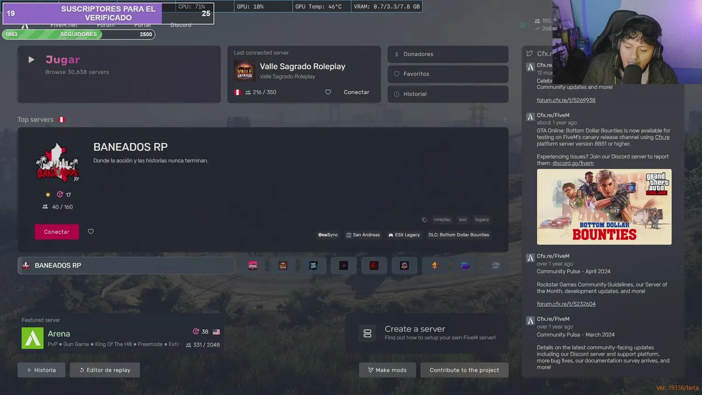This screenshot has height=395, width=702.
Task: Click the tag icon before roleplay
Action: pyautogui.click(x=424, y=219)
